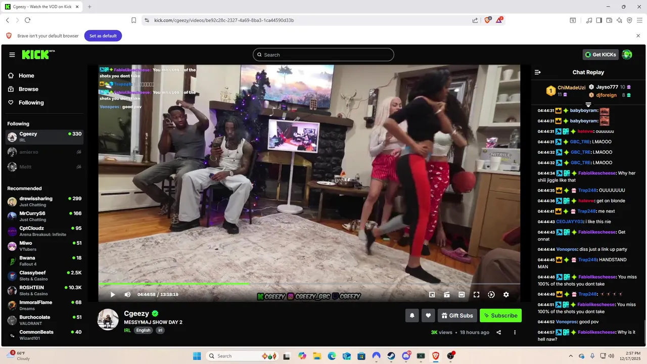Click the address bar URL
Image resolution: width=647 pixels, height=364 pixels.
click(224, 20)
